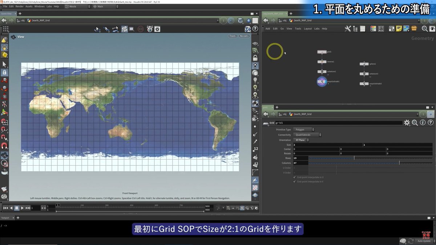
Task: Add background image icon in network editor
Action: coord(406,29)
